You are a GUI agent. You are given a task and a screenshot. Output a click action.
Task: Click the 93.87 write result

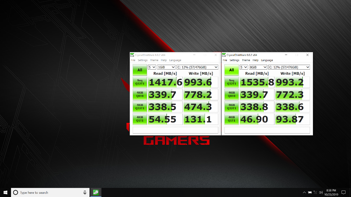tap(293, 119)
